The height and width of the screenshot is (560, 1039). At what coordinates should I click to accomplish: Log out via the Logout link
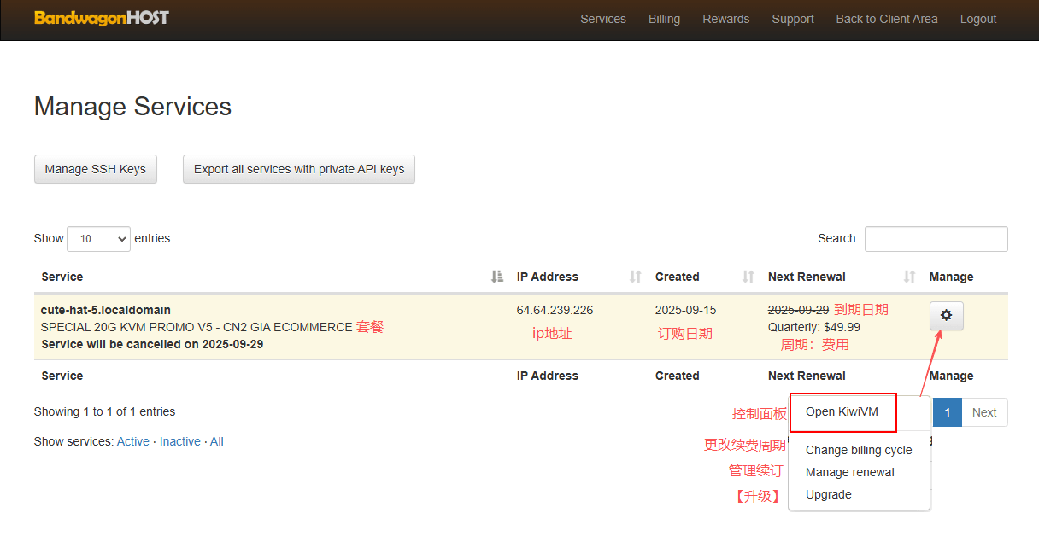click(977, 19)
